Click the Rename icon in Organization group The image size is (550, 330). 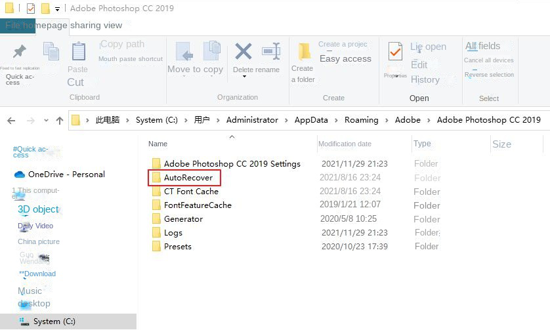pos(270,51)
